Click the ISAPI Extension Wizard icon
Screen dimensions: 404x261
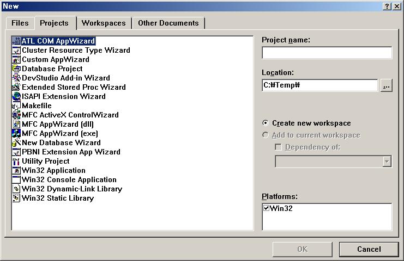[16, 96]
